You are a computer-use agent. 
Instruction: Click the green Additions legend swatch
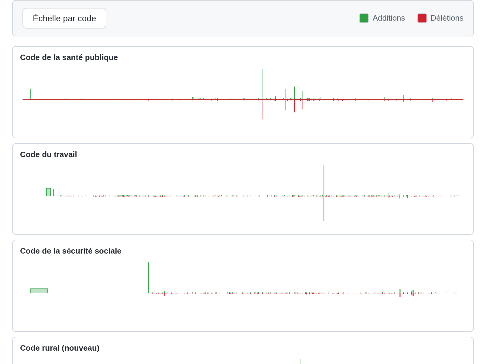(x=364, y=18)
